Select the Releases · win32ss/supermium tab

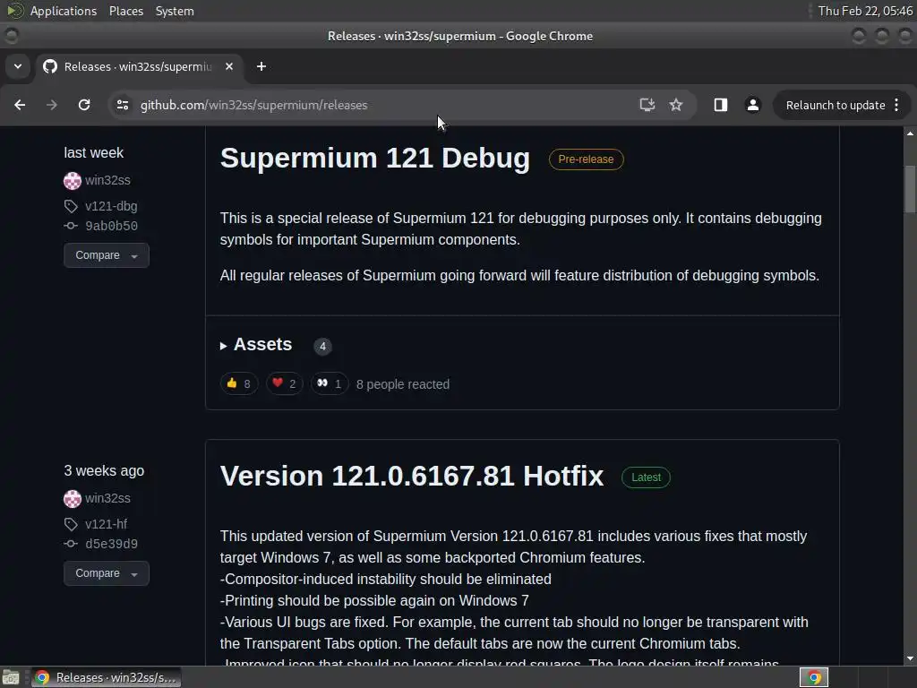point(139,66)
